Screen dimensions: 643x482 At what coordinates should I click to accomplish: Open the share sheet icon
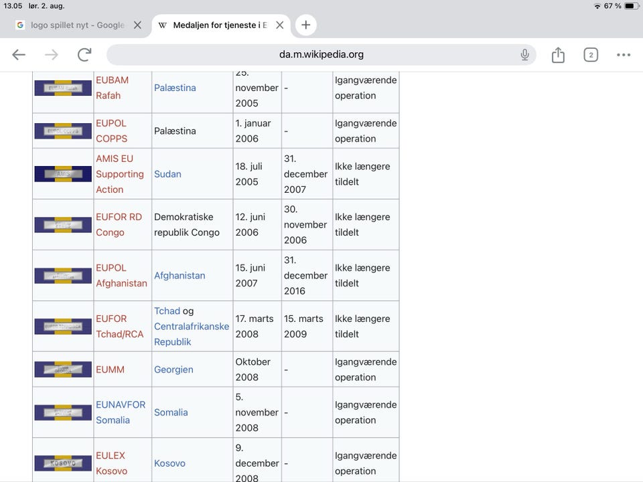(558, 54)
